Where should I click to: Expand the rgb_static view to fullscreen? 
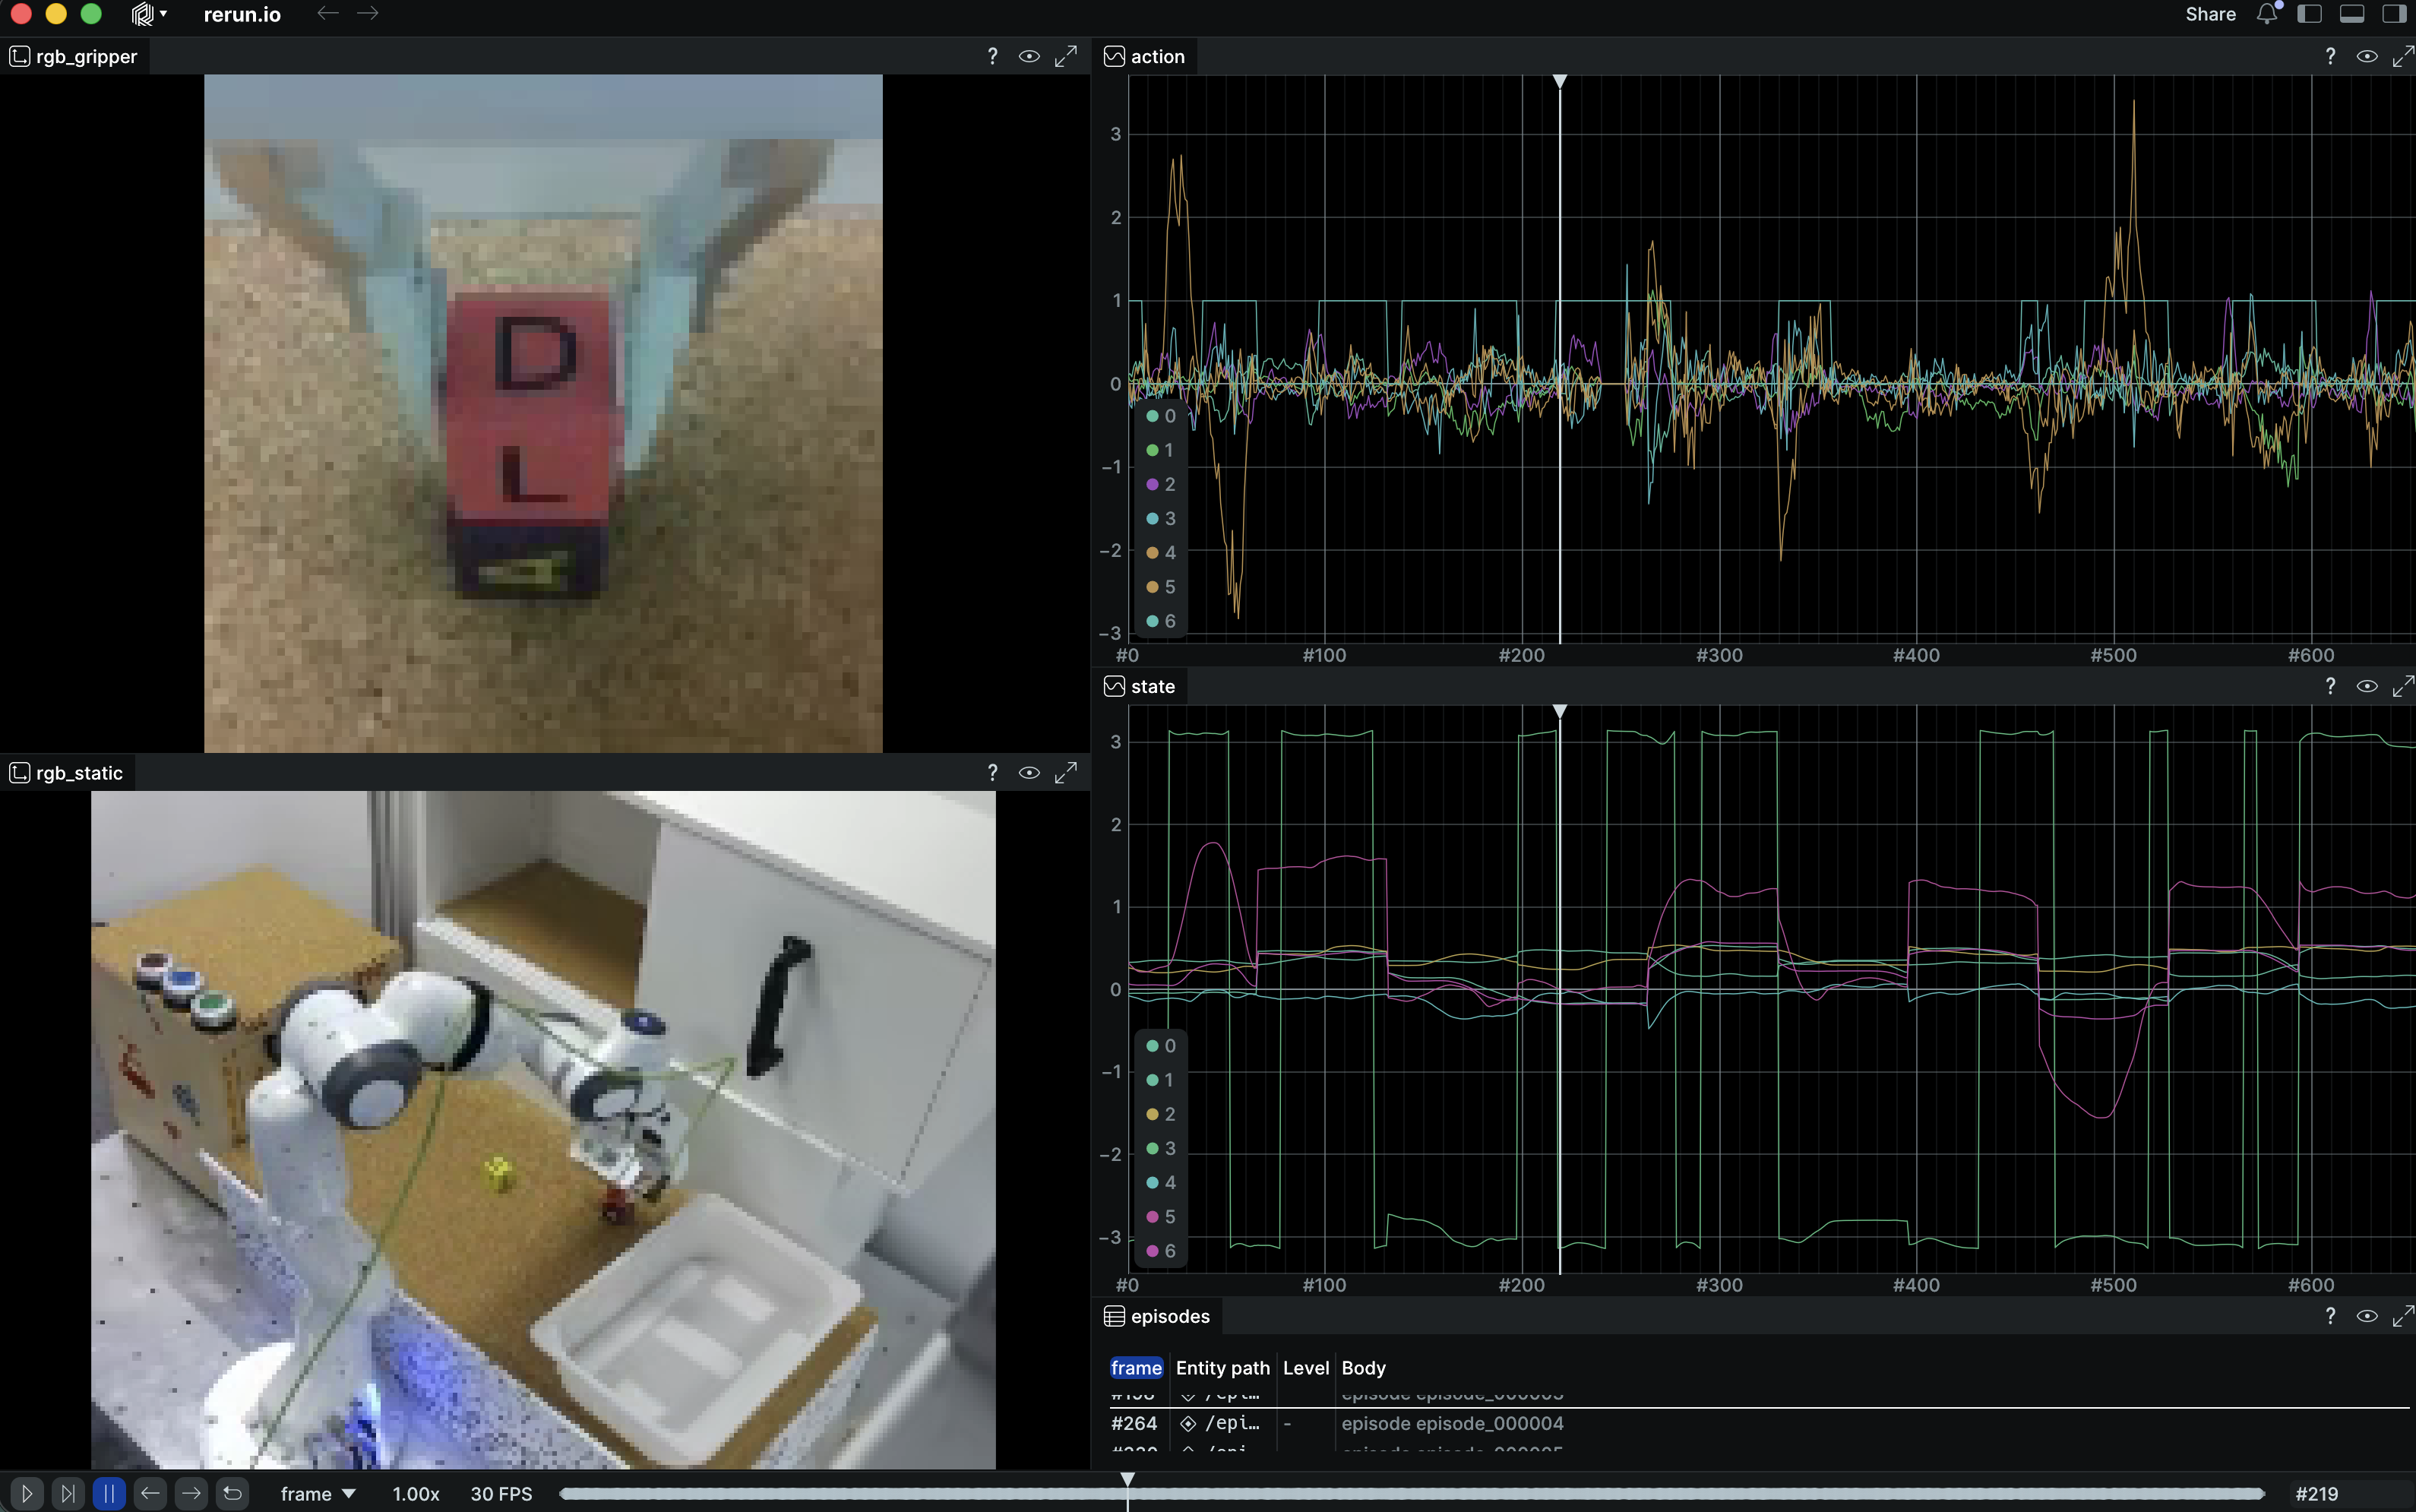(x=1066, y=772)
